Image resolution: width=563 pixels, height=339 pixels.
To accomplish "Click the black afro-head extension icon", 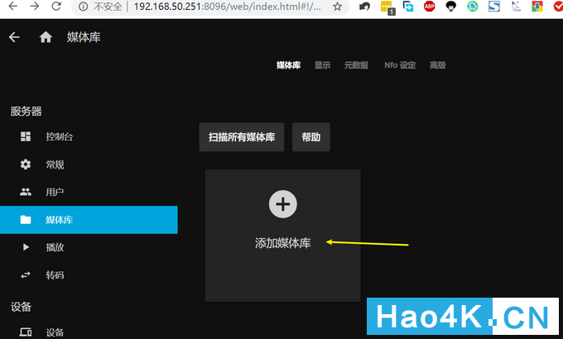I will (x=451, y=7).
